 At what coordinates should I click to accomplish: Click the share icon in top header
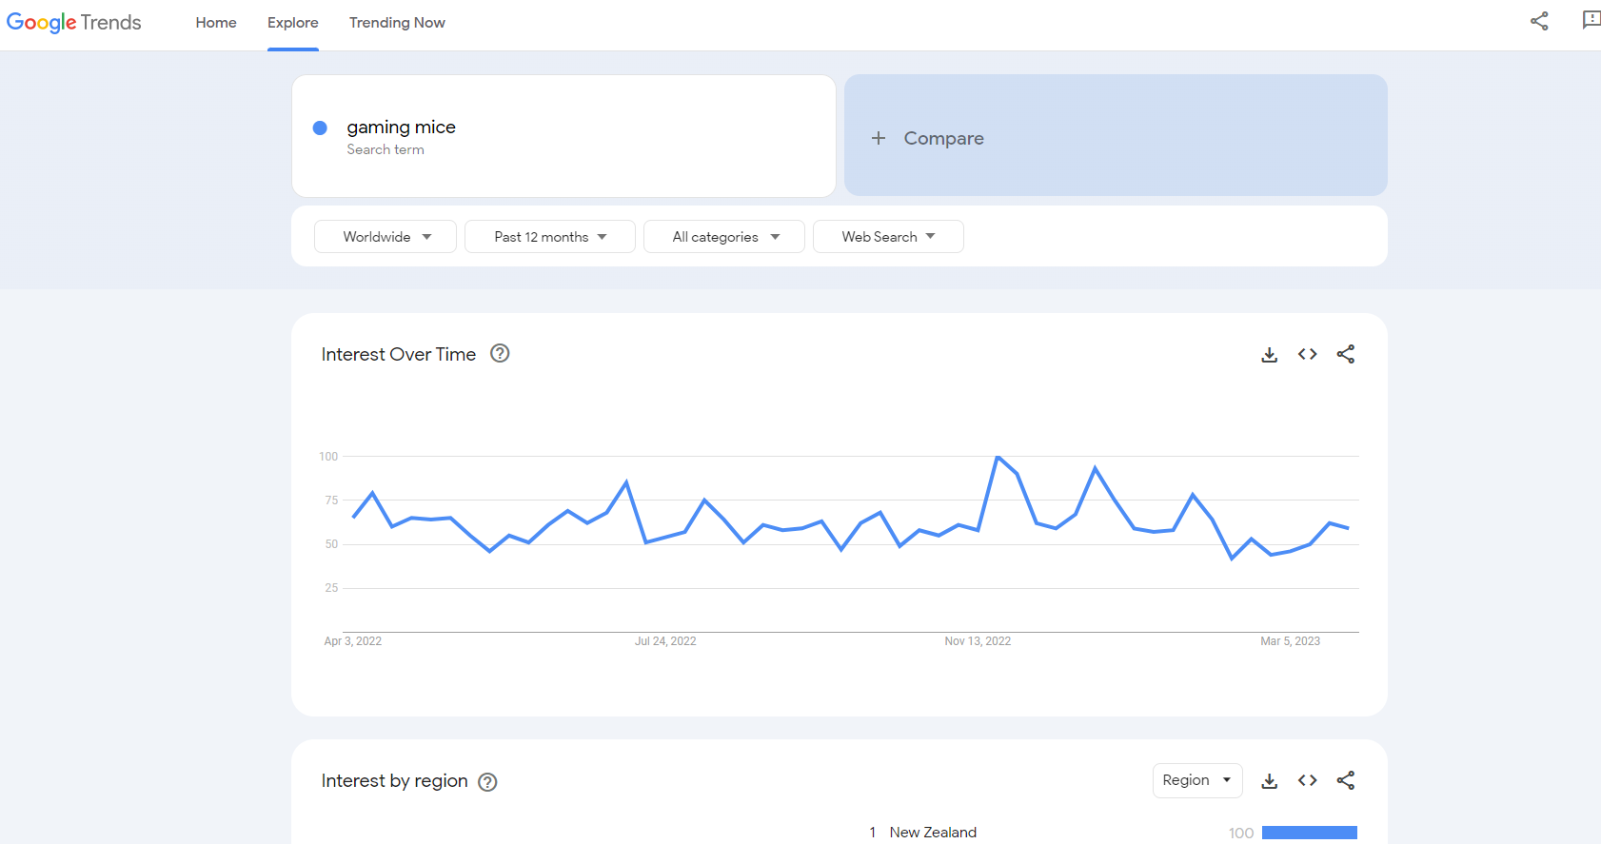(1539, 21)
